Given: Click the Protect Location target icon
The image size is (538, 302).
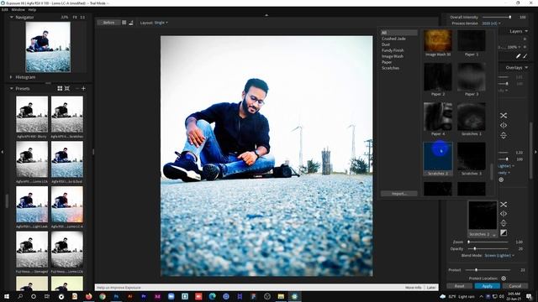Looking at the screenshot, I should 504,279.
